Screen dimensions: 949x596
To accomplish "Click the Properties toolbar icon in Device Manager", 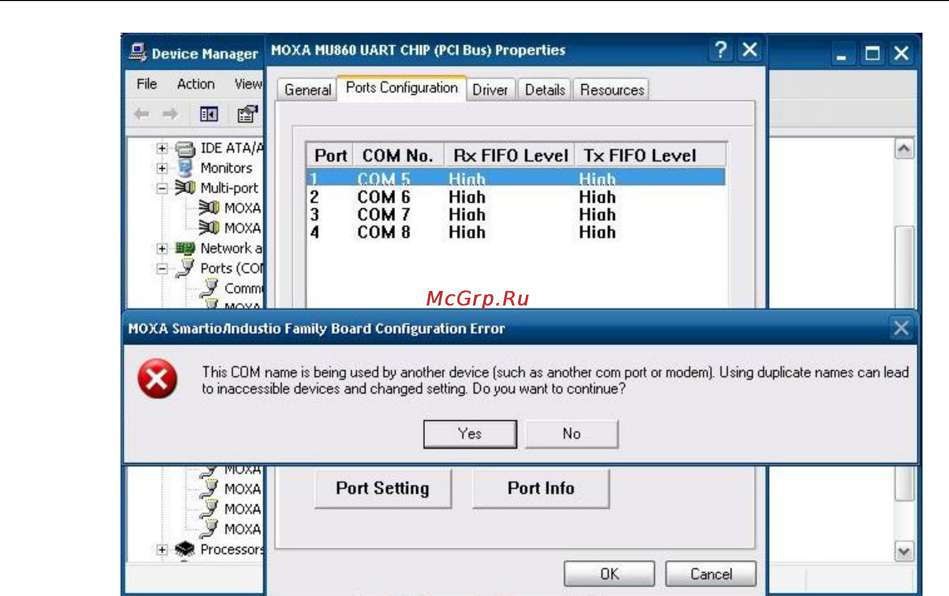I will click(247, 114).
